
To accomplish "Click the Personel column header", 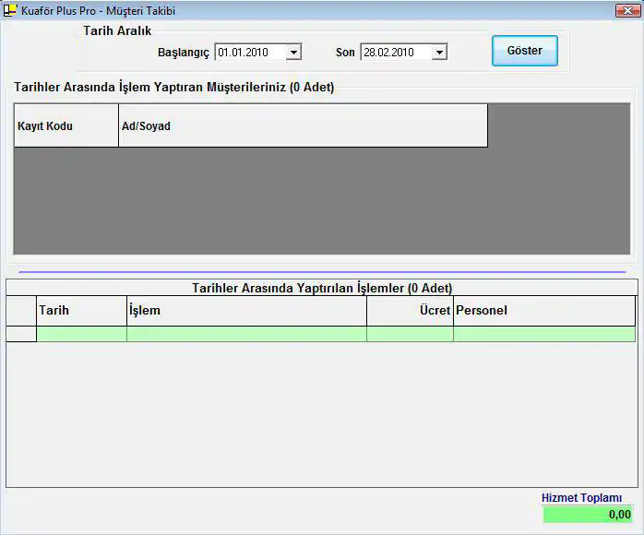I will (x=543, y=311).
